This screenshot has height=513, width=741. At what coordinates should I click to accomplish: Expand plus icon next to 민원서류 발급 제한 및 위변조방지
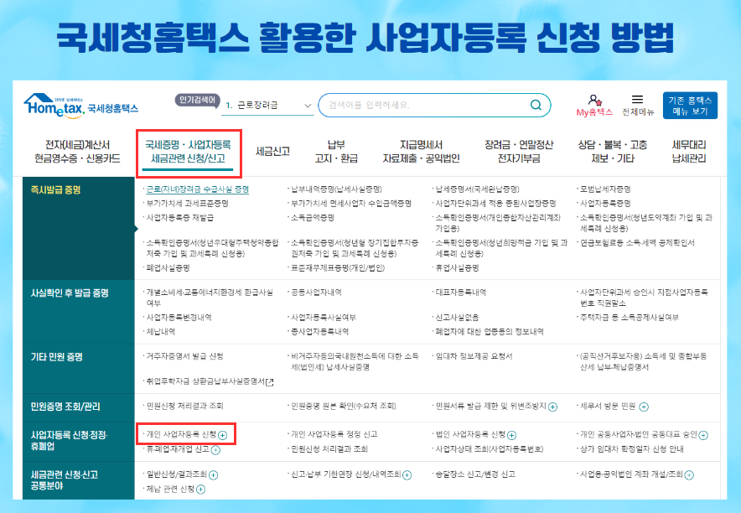[x=552, y=407]
